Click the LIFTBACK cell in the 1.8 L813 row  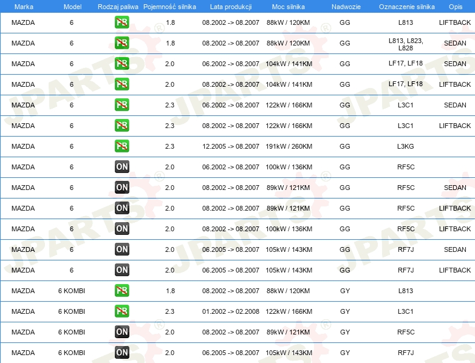click(455, 22)
